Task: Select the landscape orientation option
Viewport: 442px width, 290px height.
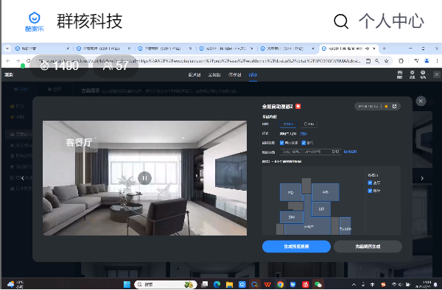Action: tap(288, 124)
